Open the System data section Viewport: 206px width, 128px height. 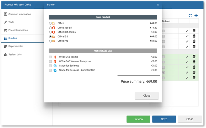[x=13, y=54]
